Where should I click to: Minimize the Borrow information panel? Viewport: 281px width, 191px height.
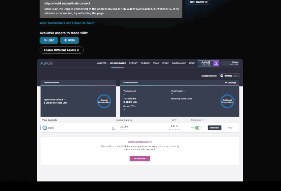pyautogui.click(x=231, y=83)
